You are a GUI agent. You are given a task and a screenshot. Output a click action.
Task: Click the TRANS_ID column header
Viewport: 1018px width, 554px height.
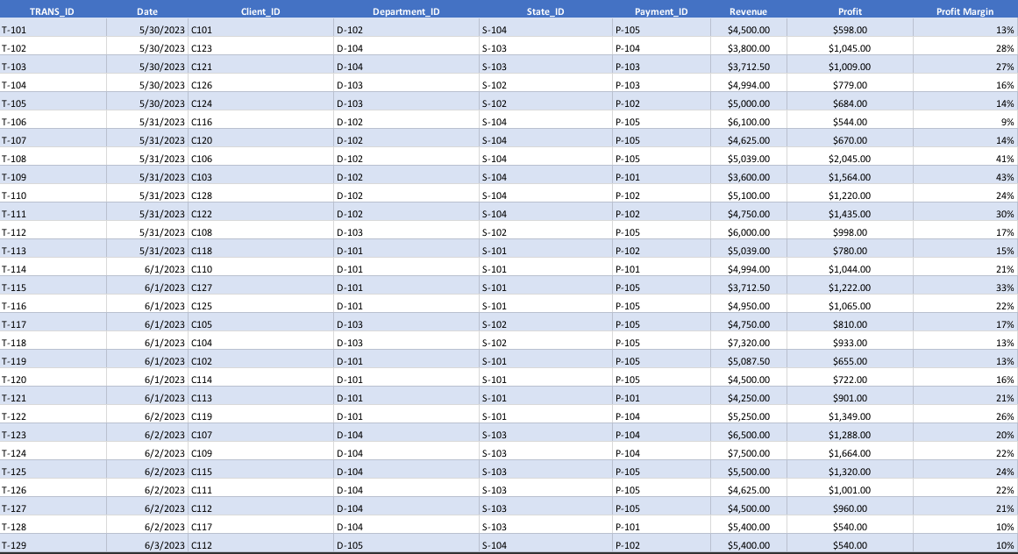click(x=52, y=11)
